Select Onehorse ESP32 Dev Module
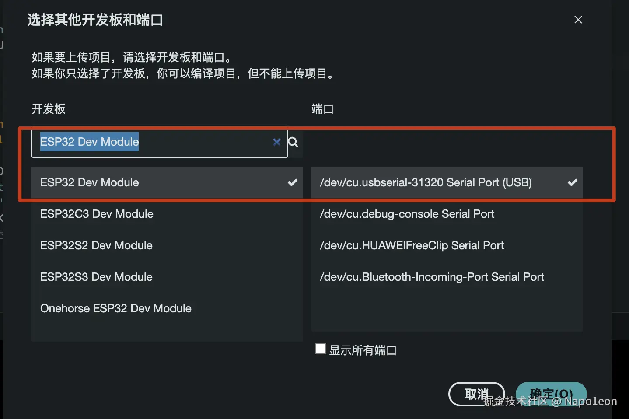Image resolution: width=629 pixels, height=419 pixels. [116, 308]
